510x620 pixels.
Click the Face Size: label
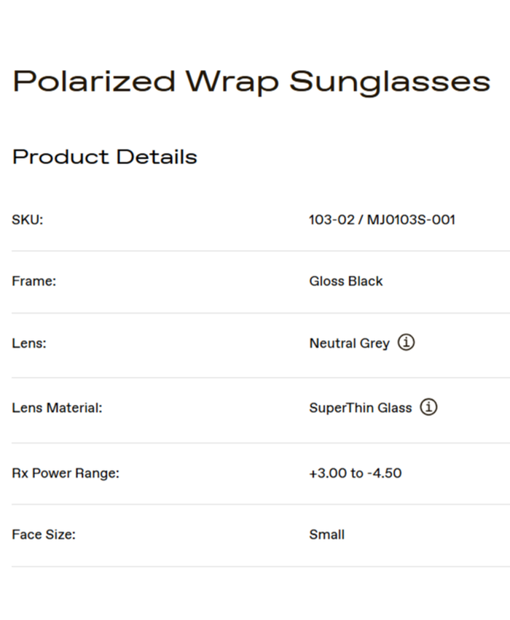tap(44, 535)
